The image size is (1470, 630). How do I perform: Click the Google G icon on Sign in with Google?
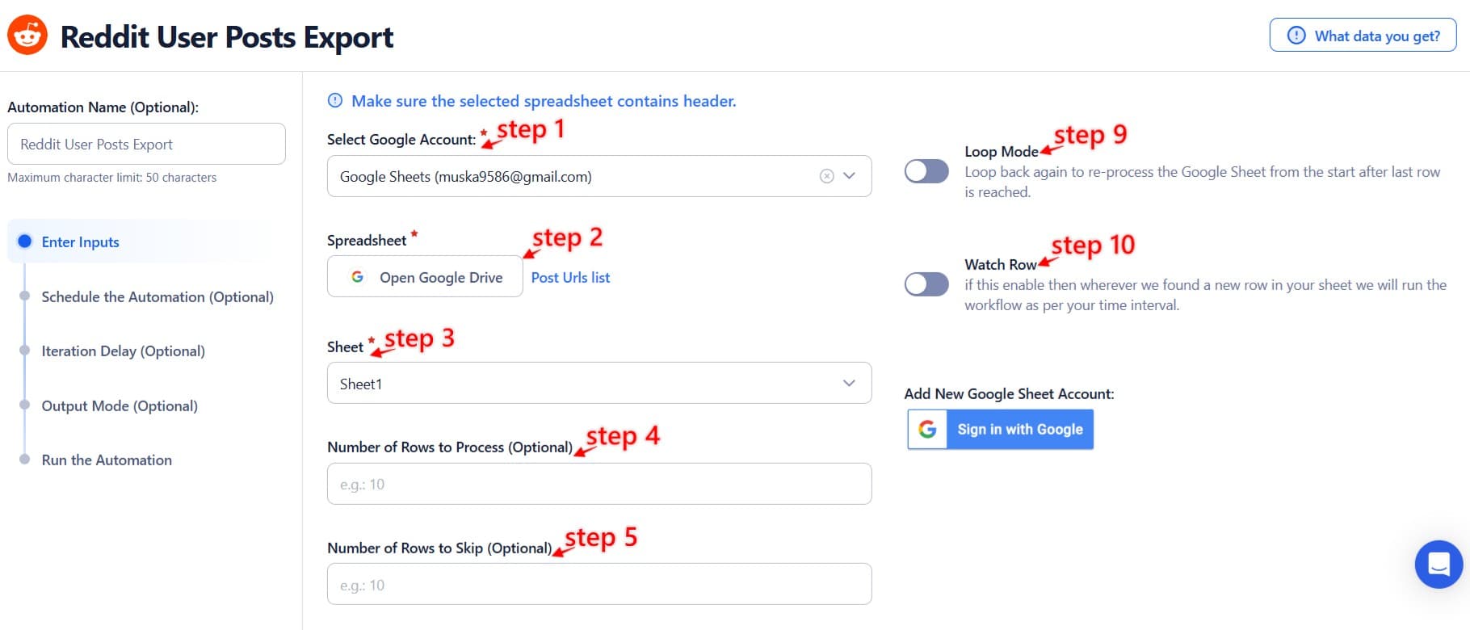[927, 429]
